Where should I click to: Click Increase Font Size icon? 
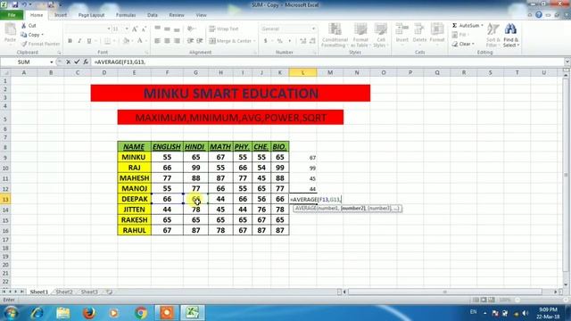coord(135,29)
